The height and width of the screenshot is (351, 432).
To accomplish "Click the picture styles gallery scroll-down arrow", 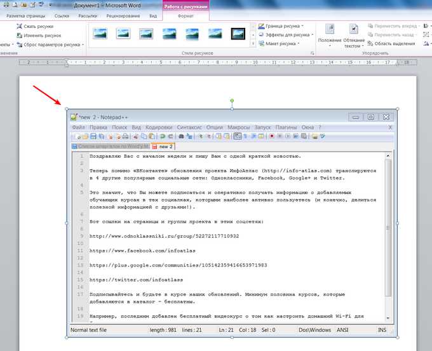I will pyautogui.click(x=253, y=36).
